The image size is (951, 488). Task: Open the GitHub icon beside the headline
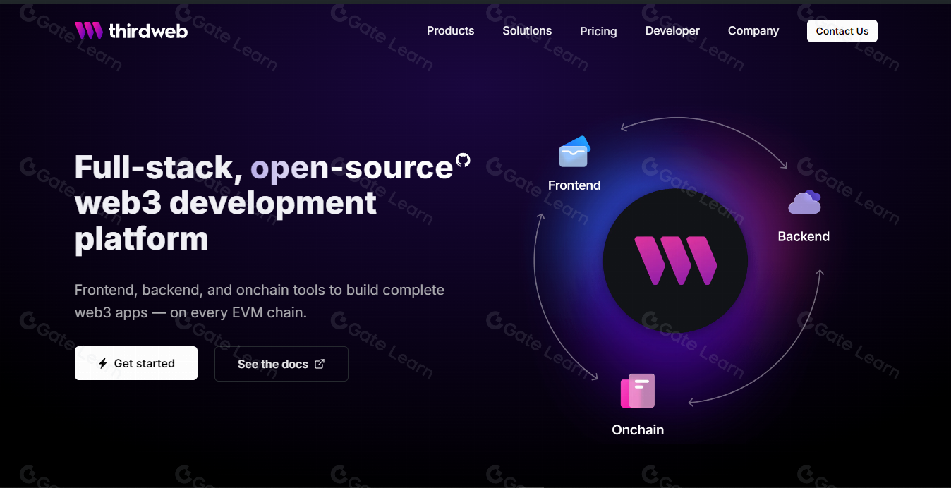[463, 160]
